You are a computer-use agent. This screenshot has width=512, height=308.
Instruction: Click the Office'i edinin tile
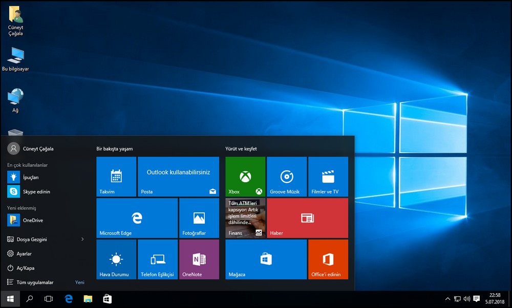click(328, 259)
